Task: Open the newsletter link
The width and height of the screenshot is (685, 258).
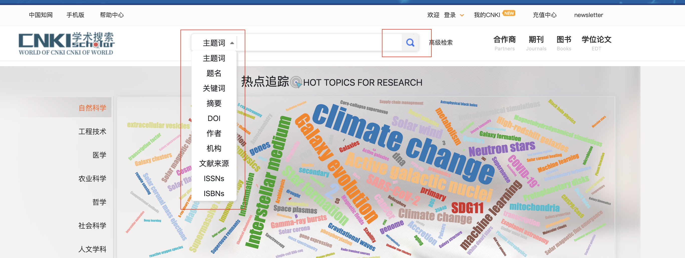Action: pyautogui.click(x=588, y=15)
